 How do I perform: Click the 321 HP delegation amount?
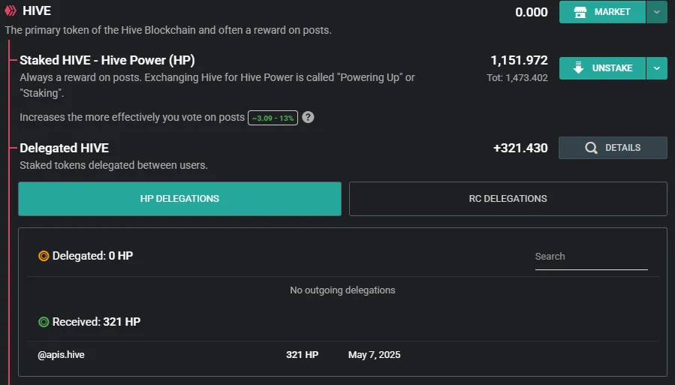(302, 355)
